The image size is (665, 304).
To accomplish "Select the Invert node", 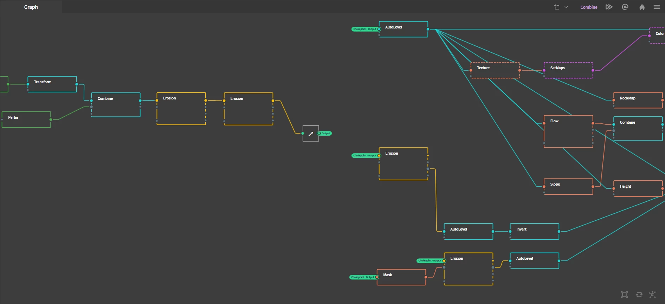I will tap(534, 231).
